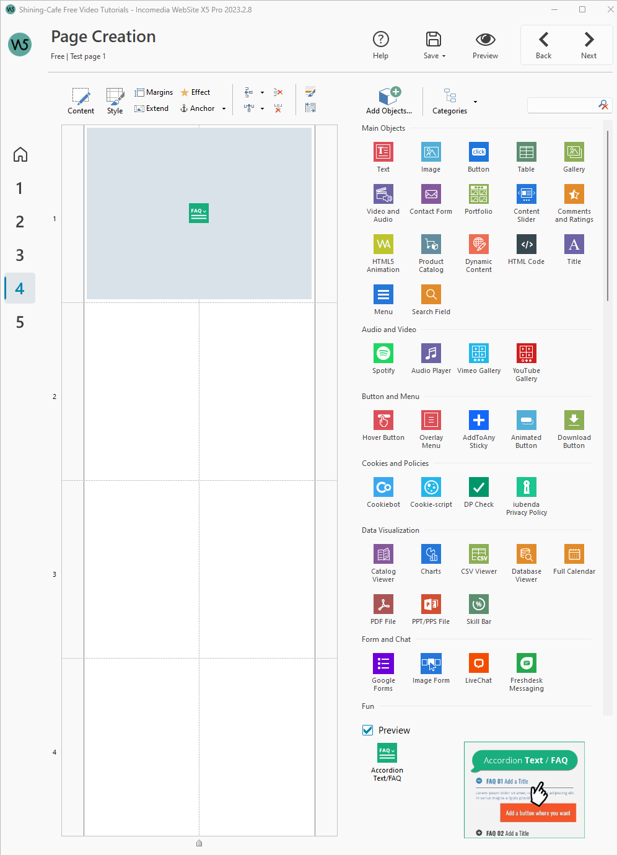The image size is (617, 855).
Task: Expand the Categories dropdown arrow
Action: (475, 102)
